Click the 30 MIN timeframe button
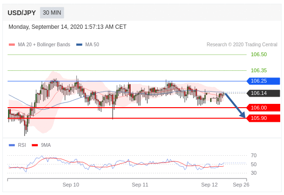 coord(52,13)
